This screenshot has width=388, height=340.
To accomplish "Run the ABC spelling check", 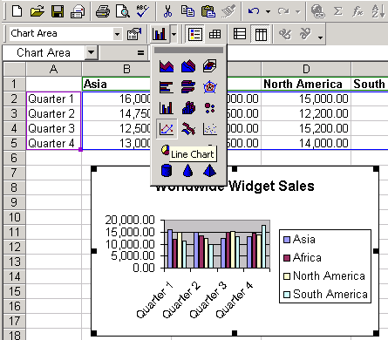I will click(142, 11).
